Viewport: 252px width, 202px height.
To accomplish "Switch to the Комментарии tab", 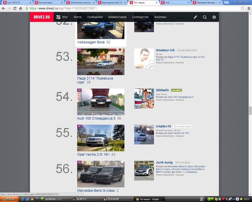I will 48,3.
